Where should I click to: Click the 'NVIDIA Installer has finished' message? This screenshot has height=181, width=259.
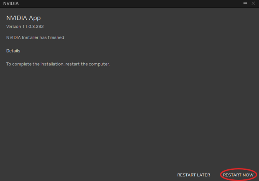(35, 37)
